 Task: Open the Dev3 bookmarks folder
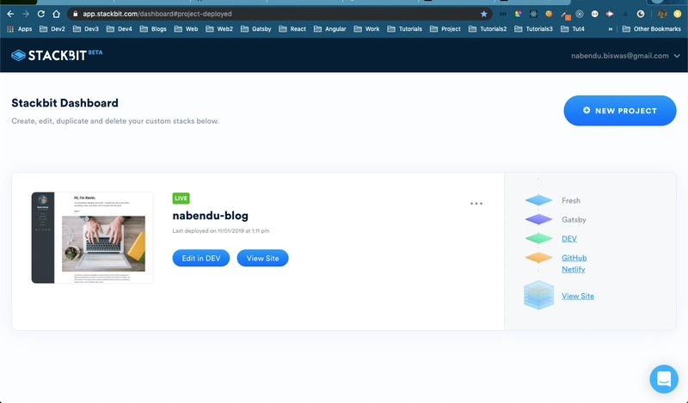click(x=86, y=29)
